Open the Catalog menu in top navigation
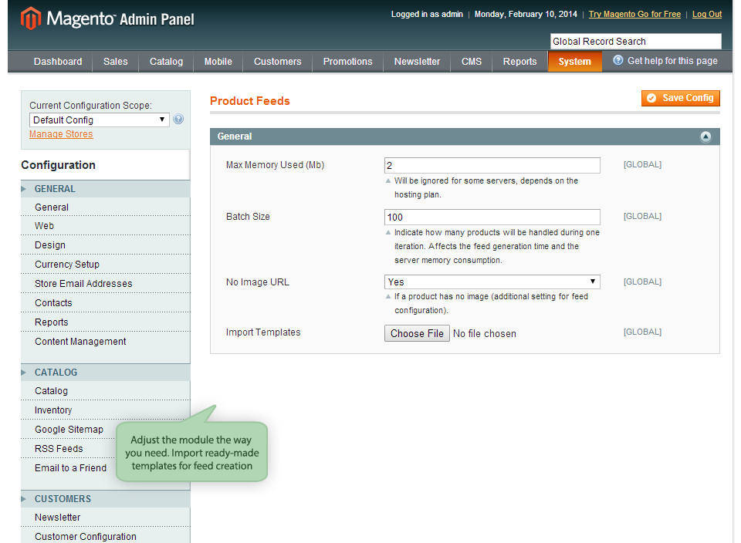The width and height of the screenshot is (741, 543). [x=166, y=62]
